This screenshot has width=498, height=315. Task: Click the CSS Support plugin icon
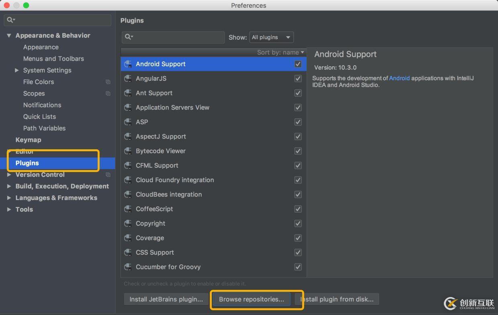128,252
